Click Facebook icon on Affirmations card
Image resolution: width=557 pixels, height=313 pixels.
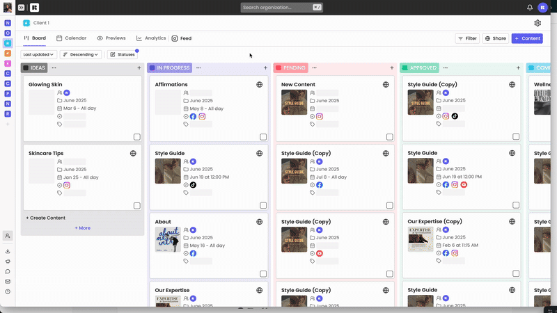point(193,116)
